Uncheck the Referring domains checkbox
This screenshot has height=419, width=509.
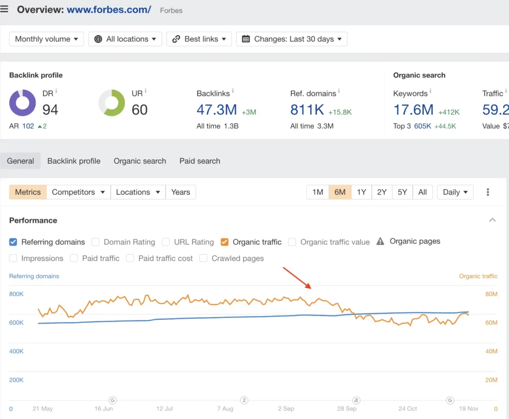(13, 242)
